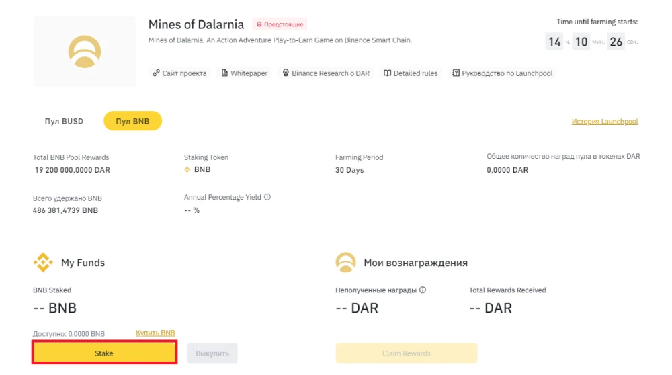Click the Доступно: 0,0000 BNB text

pos(69,334)
